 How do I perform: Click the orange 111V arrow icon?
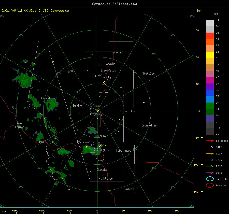point(210,153)
